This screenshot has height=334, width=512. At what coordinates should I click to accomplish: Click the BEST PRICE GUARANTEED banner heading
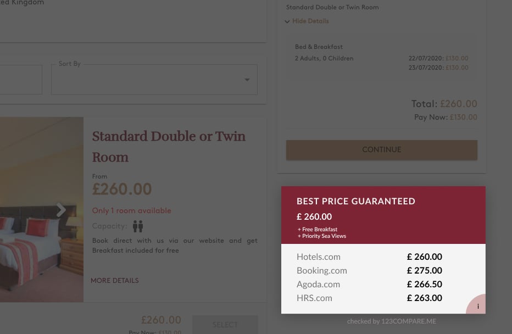click(356, 202)
